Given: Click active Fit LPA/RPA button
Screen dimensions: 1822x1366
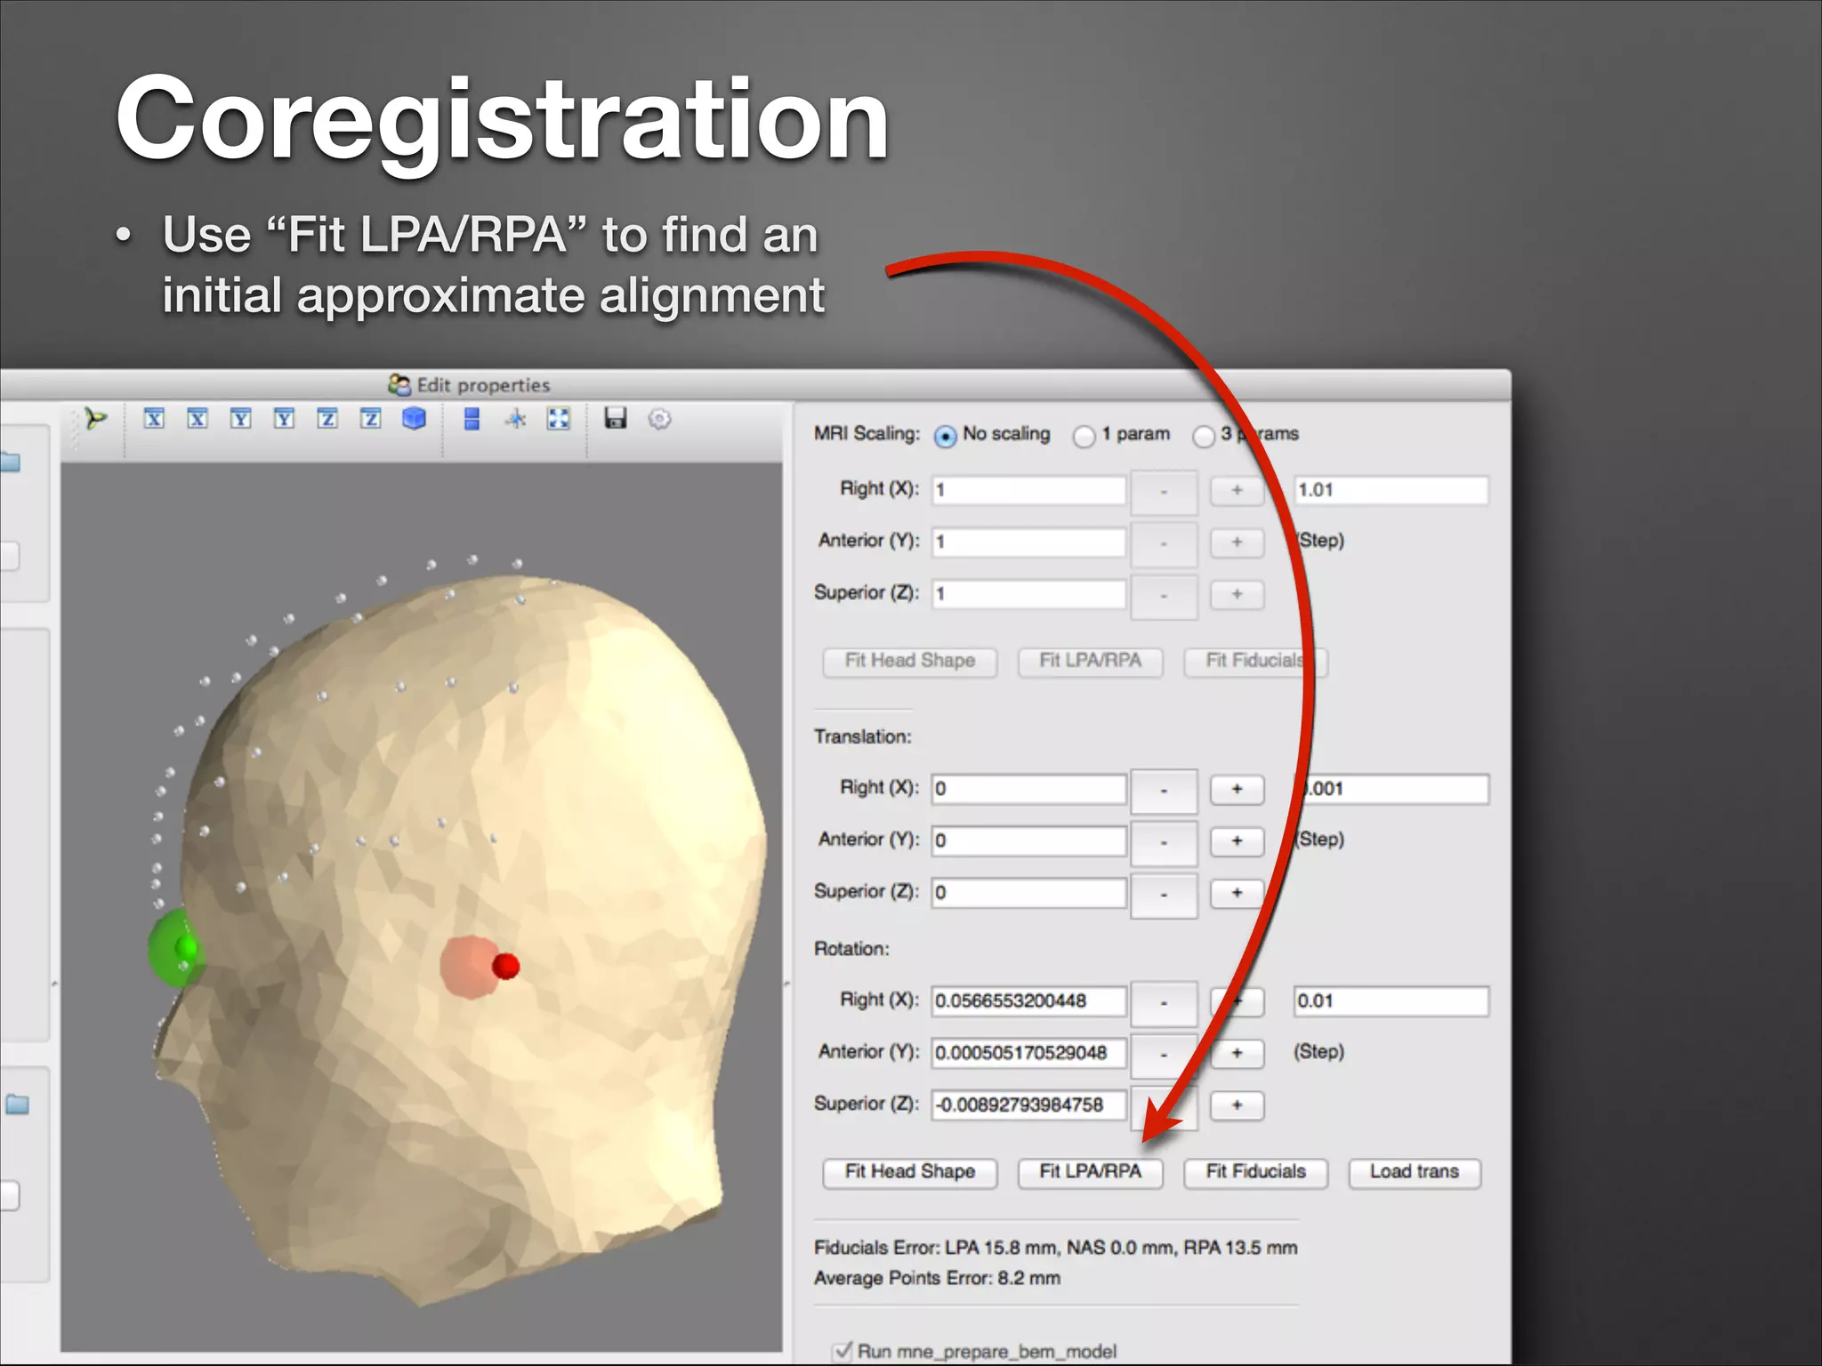Looking at the screenshot, I should (x=1090, y=1172).
